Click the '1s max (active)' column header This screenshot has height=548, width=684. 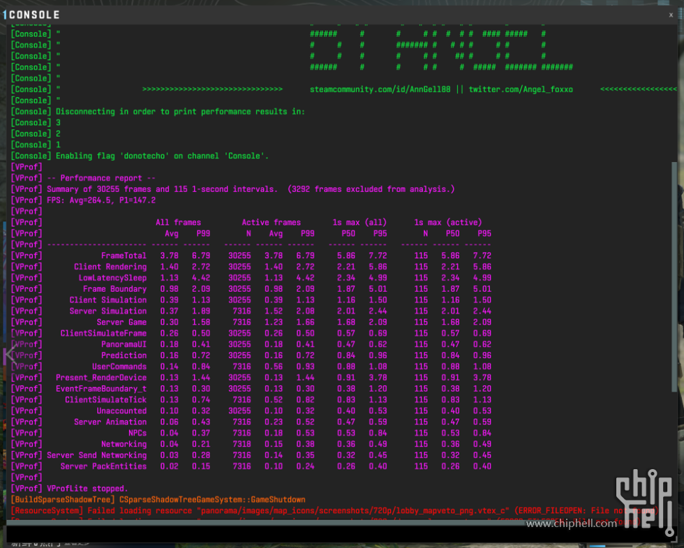[x=447, y=223]
